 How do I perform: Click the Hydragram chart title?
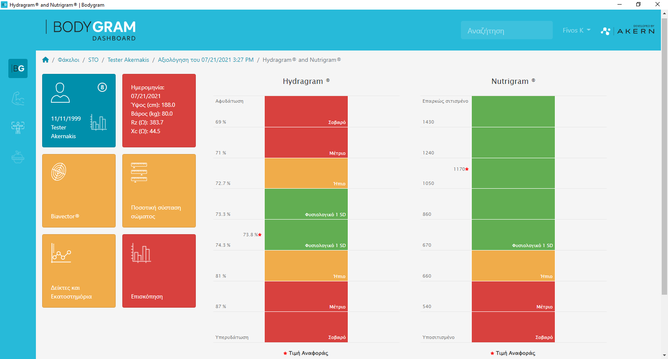point(306,81)
